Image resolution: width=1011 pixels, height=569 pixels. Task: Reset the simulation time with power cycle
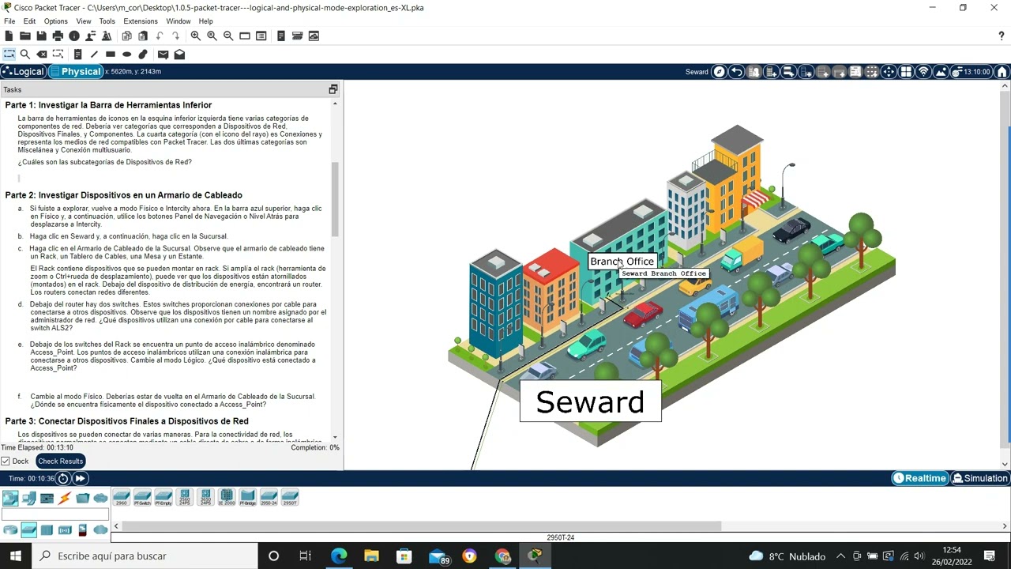(64, 478)
